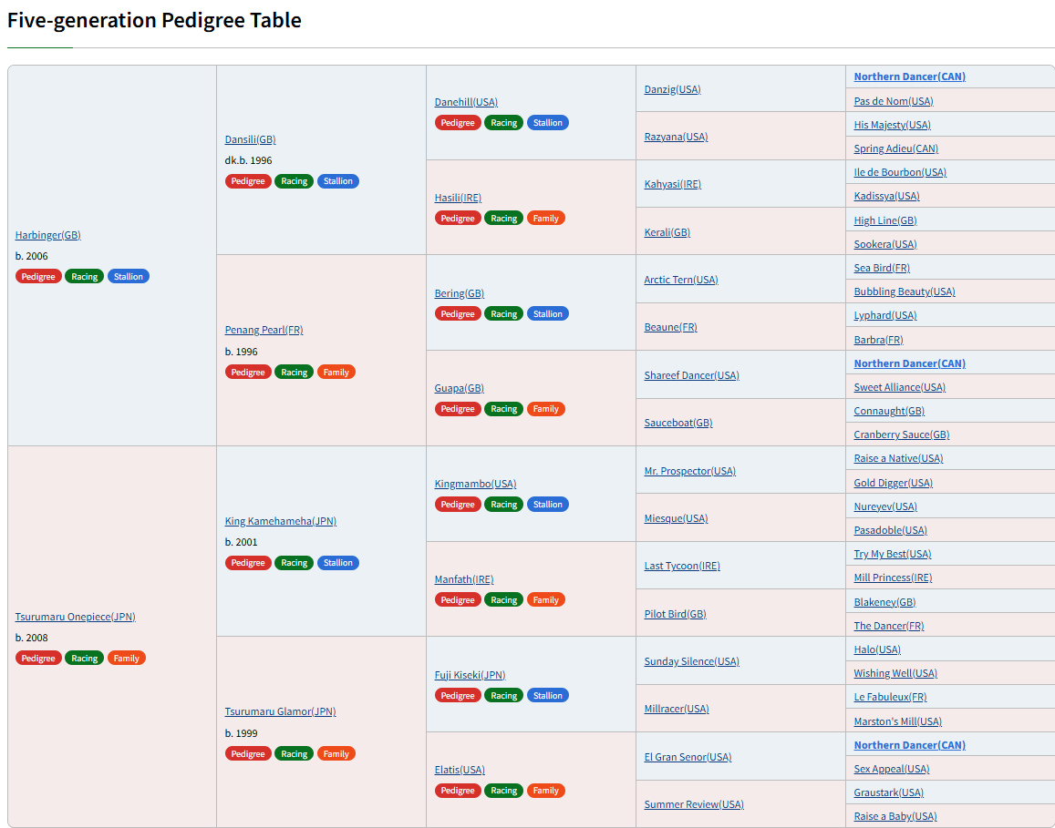Click Penang Pearl's Family badge
Screen dimensions: 1055x828
coord(336,372)
